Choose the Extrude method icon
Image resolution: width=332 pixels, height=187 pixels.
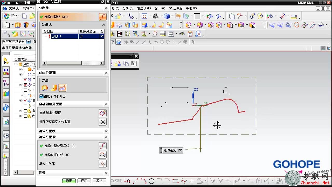(45, 88)
